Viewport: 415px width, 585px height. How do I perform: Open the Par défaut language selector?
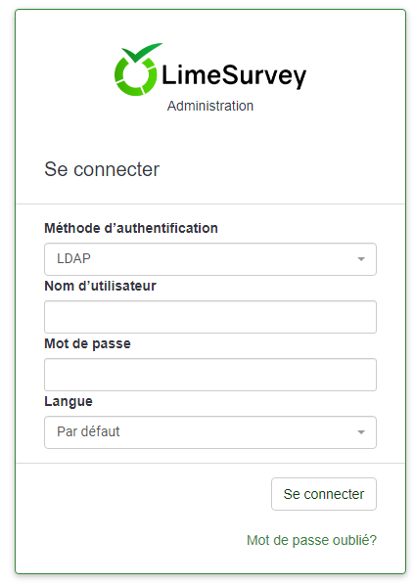(210, 432)
